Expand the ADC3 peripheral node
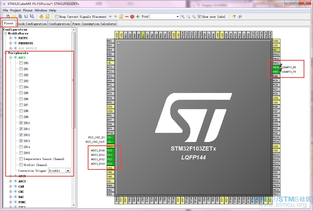The width and height of the screenshot is (313, 211). coord(11,181)
